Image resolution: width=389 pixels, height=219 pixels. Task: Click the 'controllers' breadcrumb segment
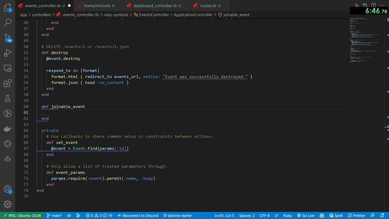point(41,15)
